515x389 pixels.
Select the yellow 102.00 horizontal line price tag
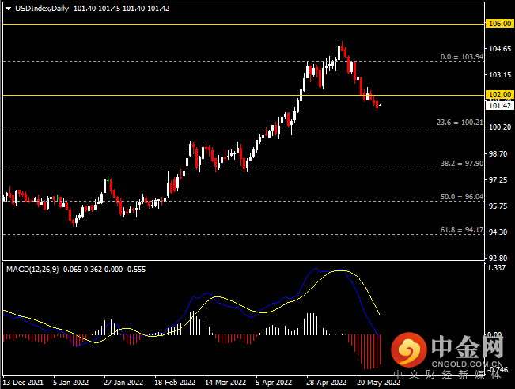click(500, 95)
